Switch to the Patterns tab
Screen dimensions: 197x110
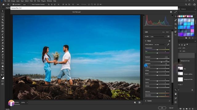[x=183, y=9]
